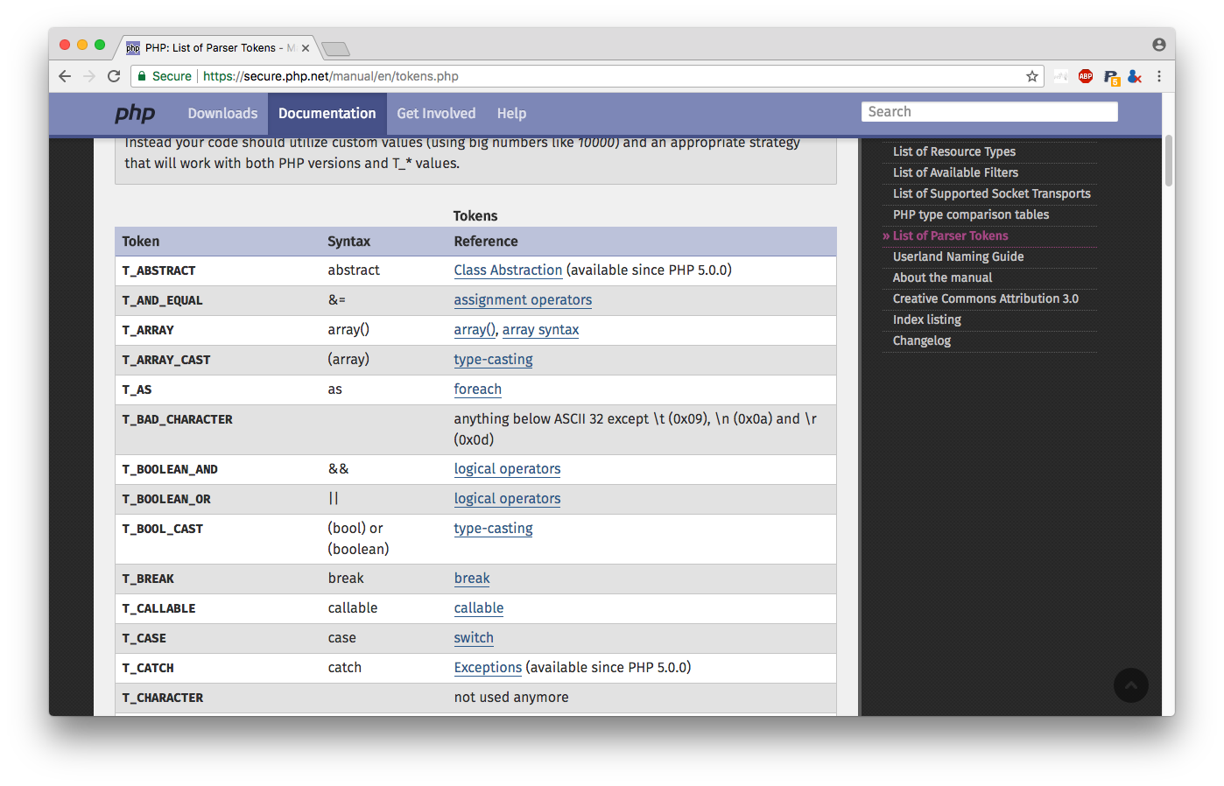Click the P extension icon with badge

(x=1111, y=77)
